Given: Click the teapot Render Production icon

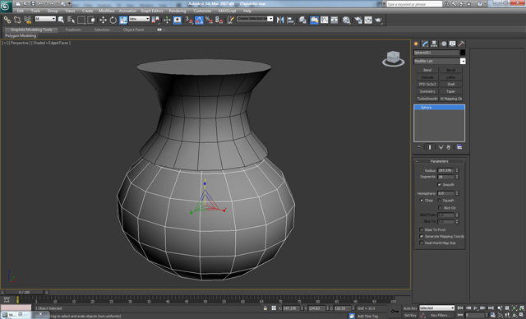Looking at the screenshot, I should [x=378, y=20].
